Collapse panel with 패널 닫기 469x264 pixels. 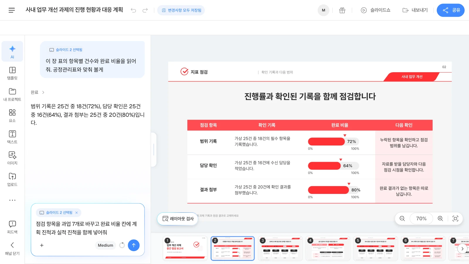tap(12, 248)
